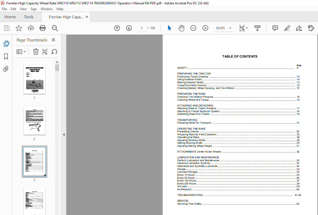The image size is (318, 215).
Task: Click 'Three-Point Hitch Position' entry
Action: click(x=238, y=85)
